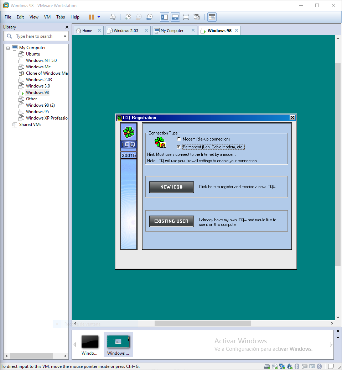Select Modem (dial-up connection) radio button
This screenshot has height=370, width=342.
(179, 139)
